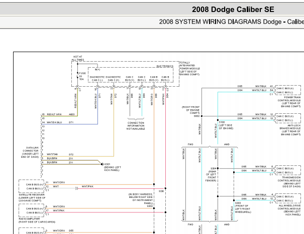Screen dimensions: 304x234
Task: Select "S303 (FRONT OF LEFT FRONT WHEELWELL)" label
Action: [x=243, y=207]
